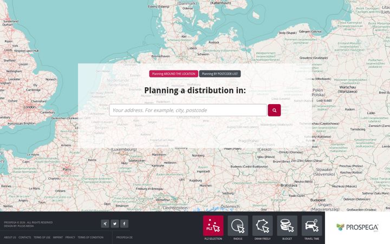
Task: Click the Bremerhaven map label
Action: pyautogui.click(x=161, y=56)
